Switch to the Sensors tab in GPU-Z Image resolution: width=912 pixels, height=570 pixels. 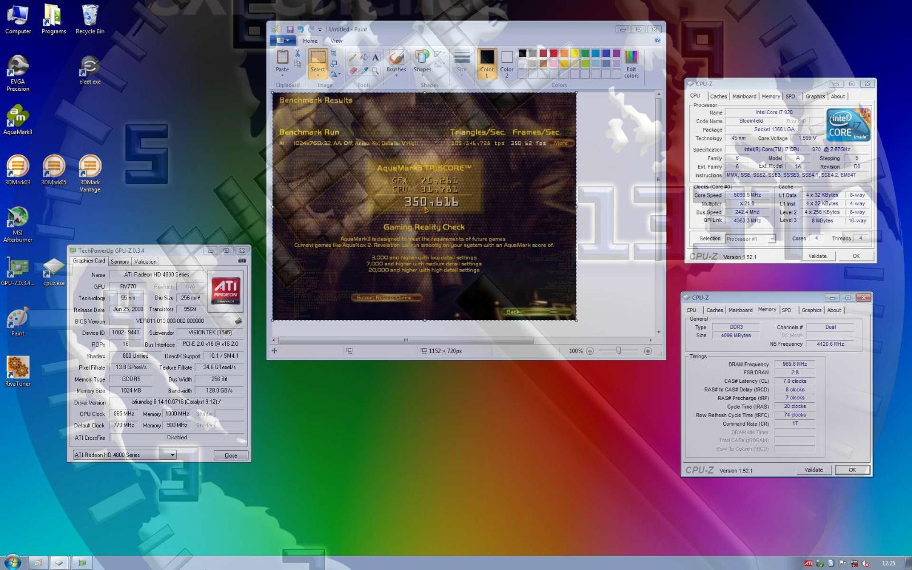[x=120, y=261]
